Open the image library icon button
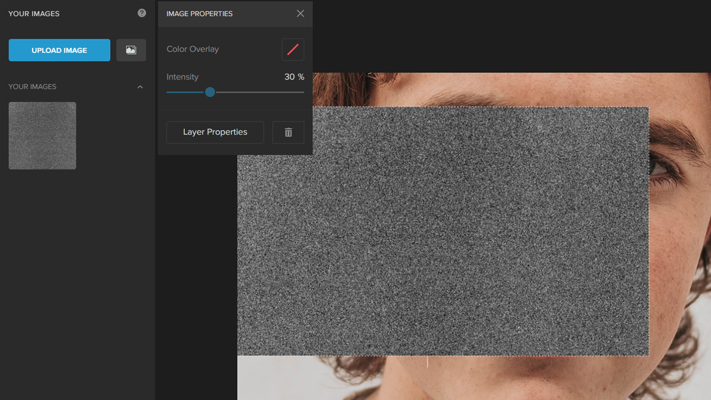Image resolution: width=711 pixels, height=400 pixels. (131, 50)
